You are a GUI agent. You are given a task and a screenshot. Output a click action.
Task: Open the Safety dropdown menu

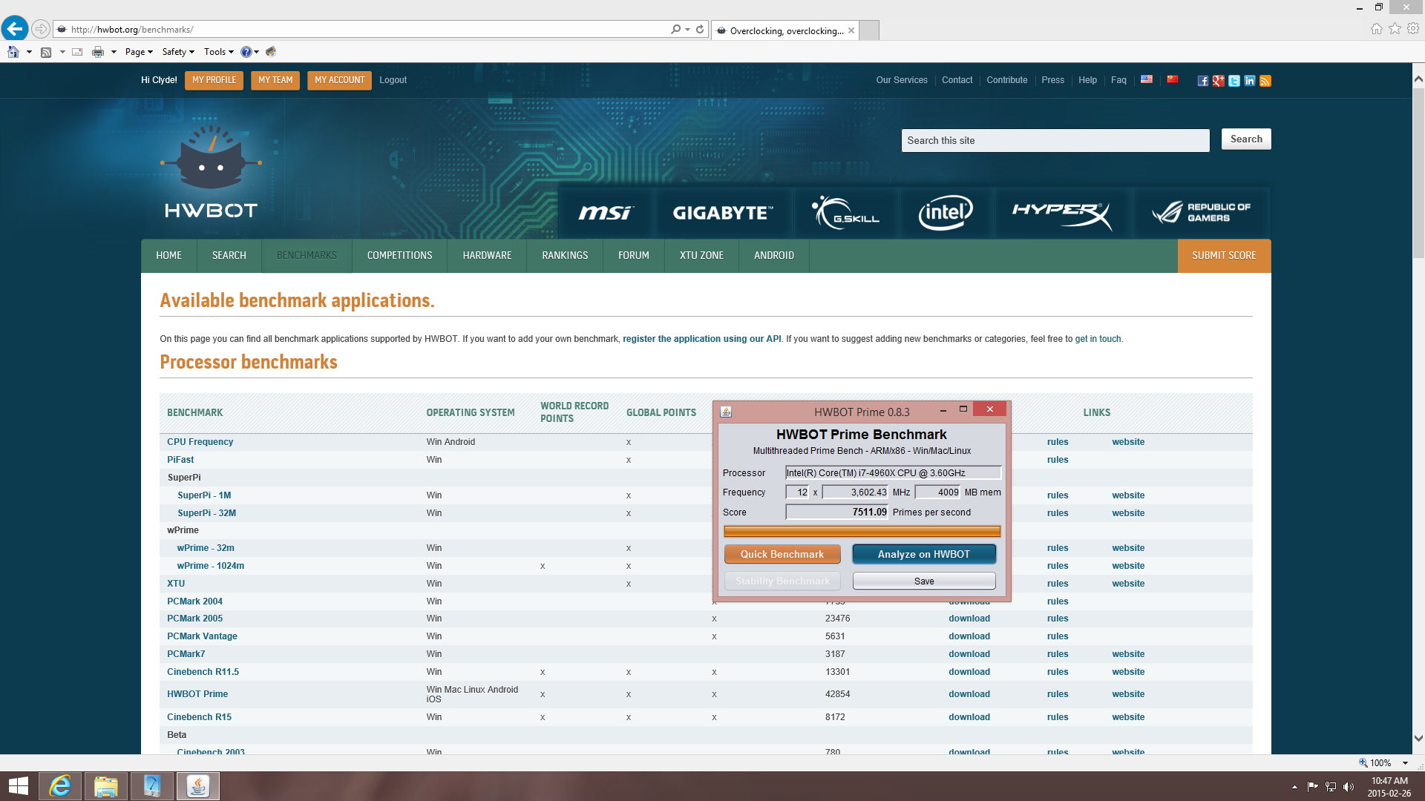178,52
